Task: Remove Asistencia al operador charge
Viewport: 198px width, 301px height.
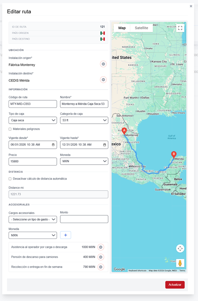Action: [101, 247]
